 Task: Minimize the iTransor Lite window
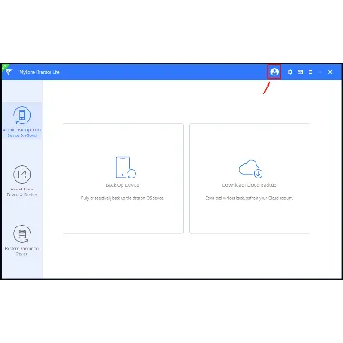[321, 72]
